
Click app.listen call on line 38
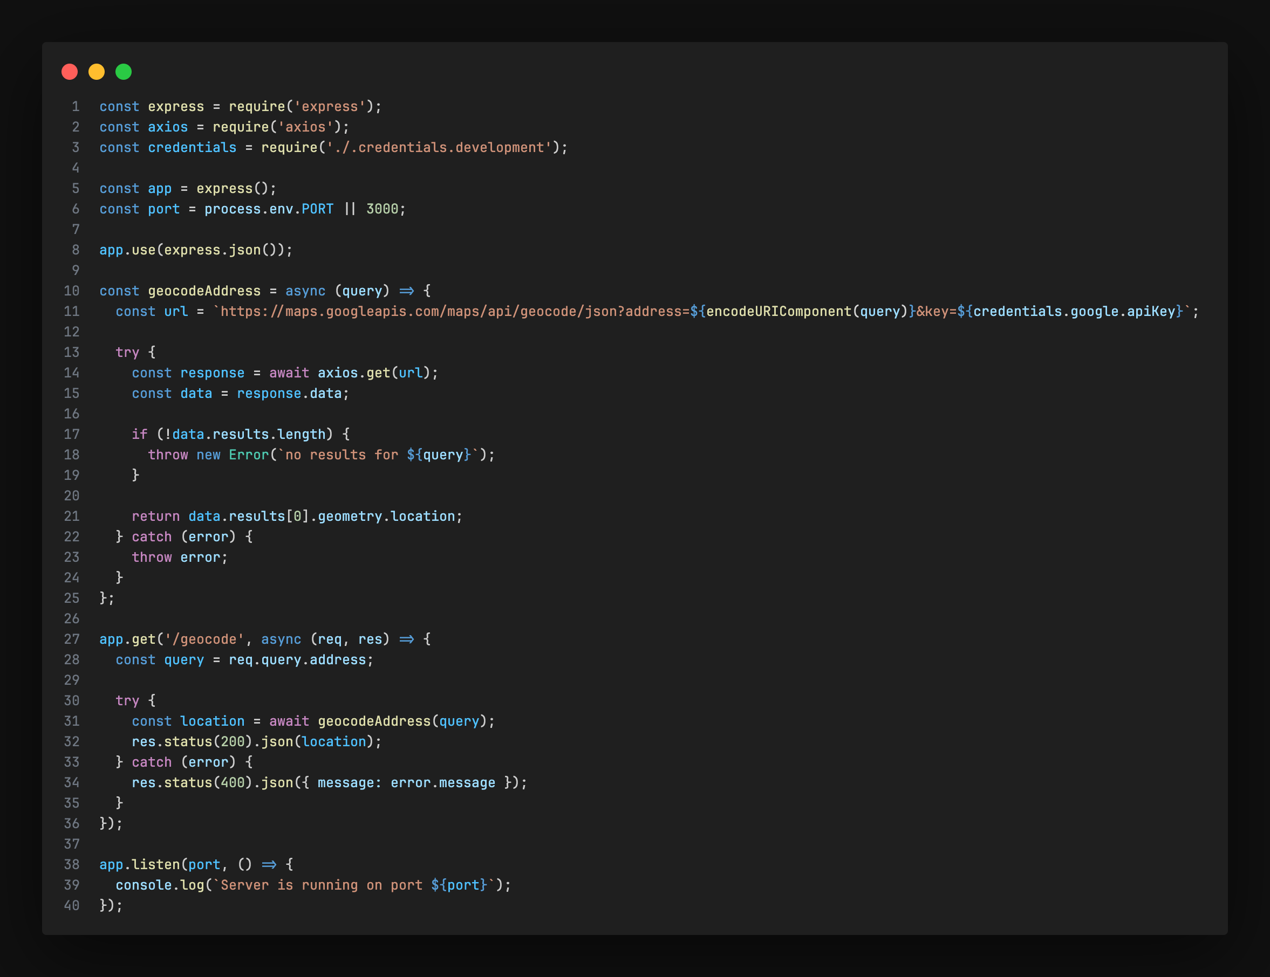pyautogui.click(x=140, y=865)
